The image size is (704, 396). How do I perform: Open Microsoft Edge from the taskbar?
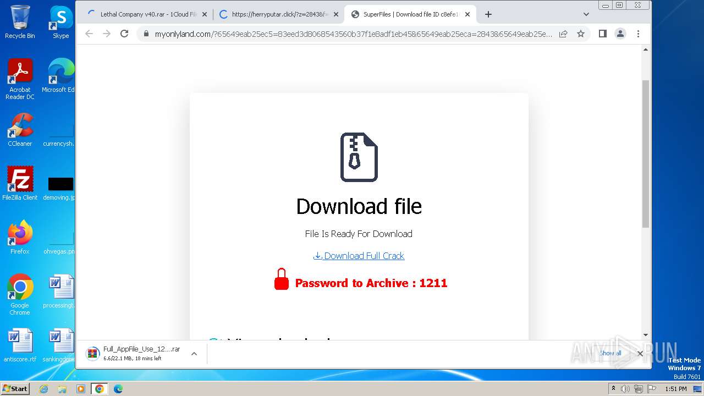point(118,389)
